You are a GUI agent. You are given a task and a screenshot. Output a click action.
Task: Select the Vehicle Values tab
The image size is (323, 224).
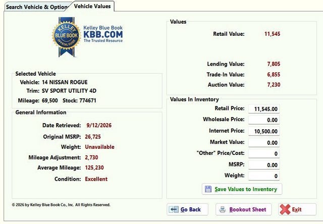[x=92, y=7]
